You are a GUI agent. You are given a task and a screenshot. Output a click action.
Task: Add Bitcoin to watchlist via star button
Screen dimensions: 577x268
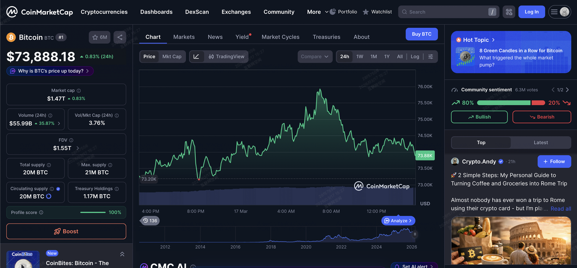[x=100, y=37]
